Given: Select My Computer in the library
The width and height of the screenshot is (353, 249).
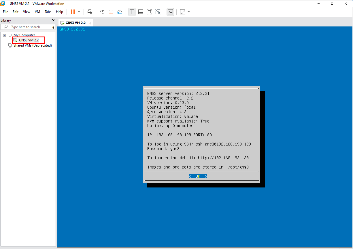Looking at the screenshot, I should 24,35.
